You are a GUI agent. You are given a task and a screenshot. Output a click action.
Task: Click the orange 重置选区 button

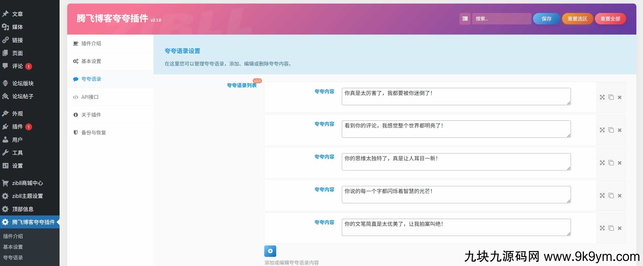pyautogui.click(x=577, y=19)
